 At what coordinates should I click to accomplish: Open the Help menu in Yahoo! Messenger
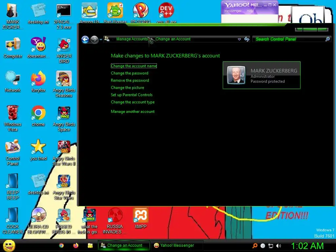(250, 11)
